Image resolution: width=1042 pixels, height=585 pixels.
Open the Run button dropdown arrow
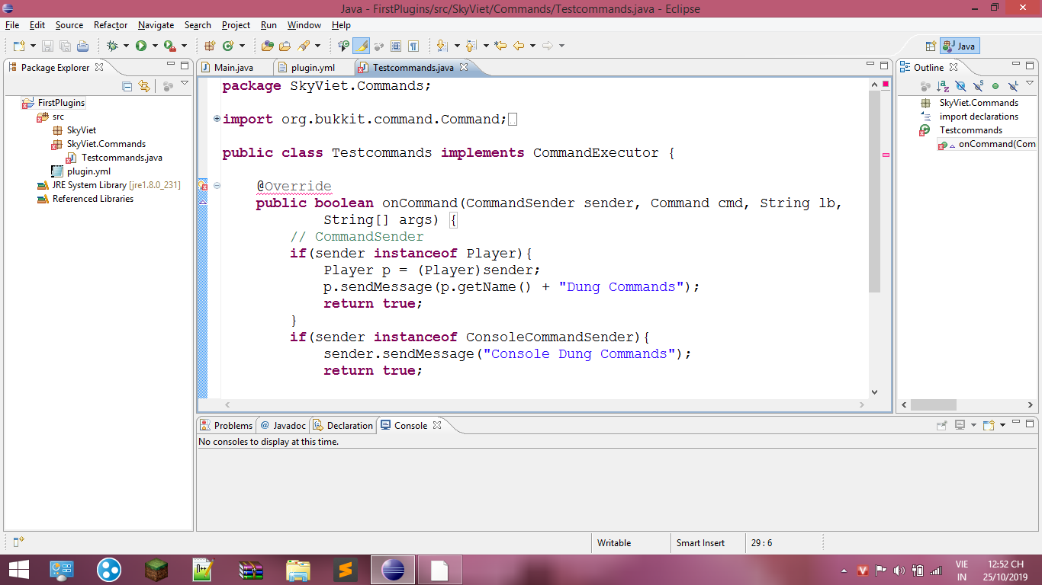[155, 46]
